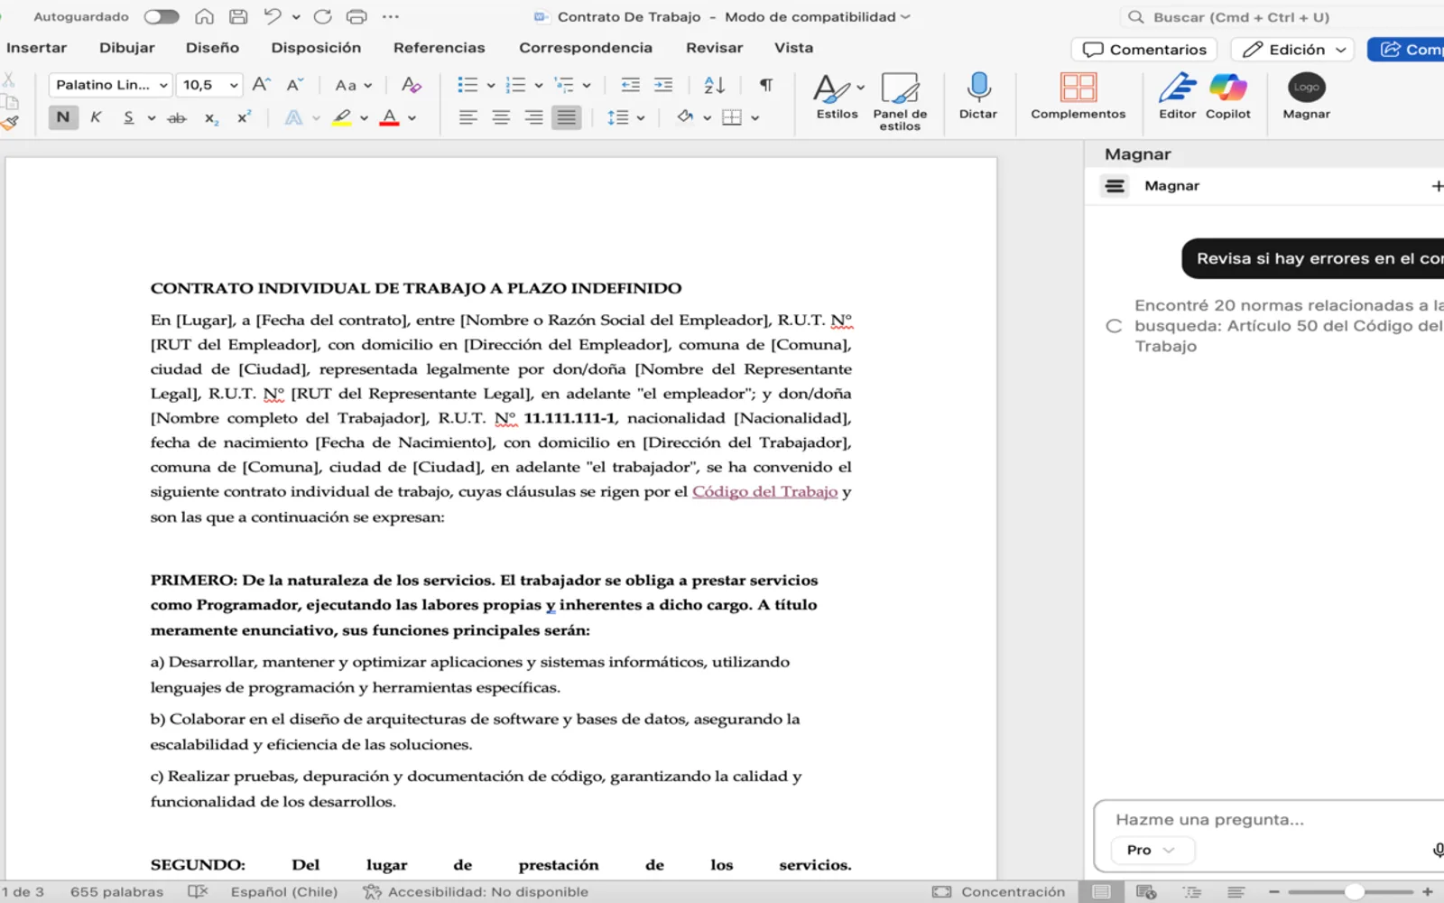
Task: Toggle underline S formatting button
Action: pos(129,117)
